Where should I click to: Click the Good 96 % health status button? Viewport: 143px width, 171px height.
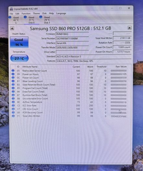(x=19, y=42)
